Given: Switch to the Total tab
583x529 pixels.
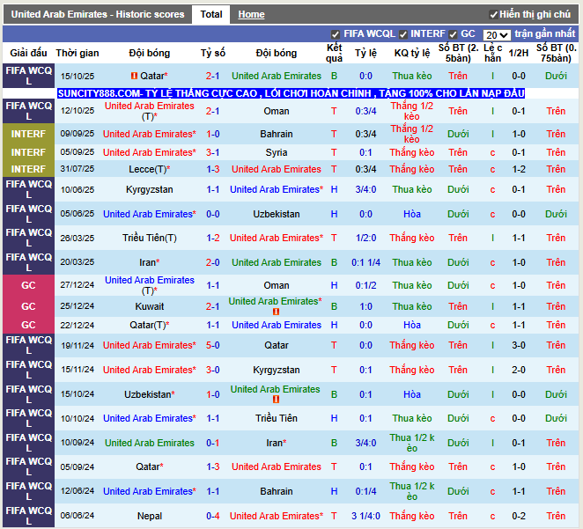Looking at the screenshot, I should (x=210, y=14).
